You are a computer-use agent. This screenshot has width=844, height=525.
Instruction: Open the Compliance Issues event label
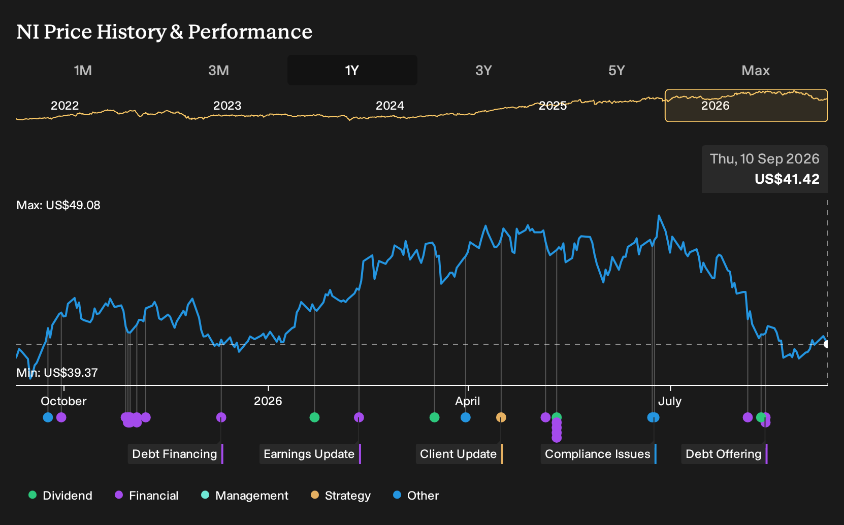(598, 454)
